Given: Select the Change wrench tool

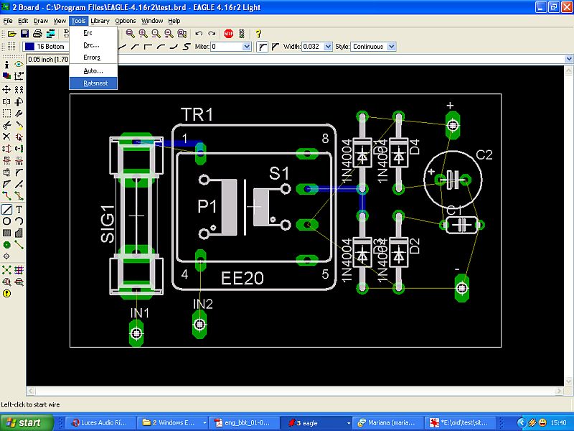Looking at the screenshot, I should pyautogui.click(x=19, y=113).
